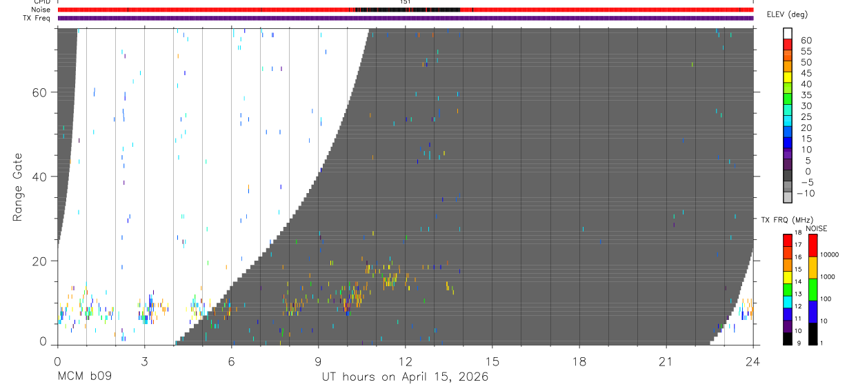
Task: Click Range Gate axis tick label "40"
Action: (x=38, y=177)
